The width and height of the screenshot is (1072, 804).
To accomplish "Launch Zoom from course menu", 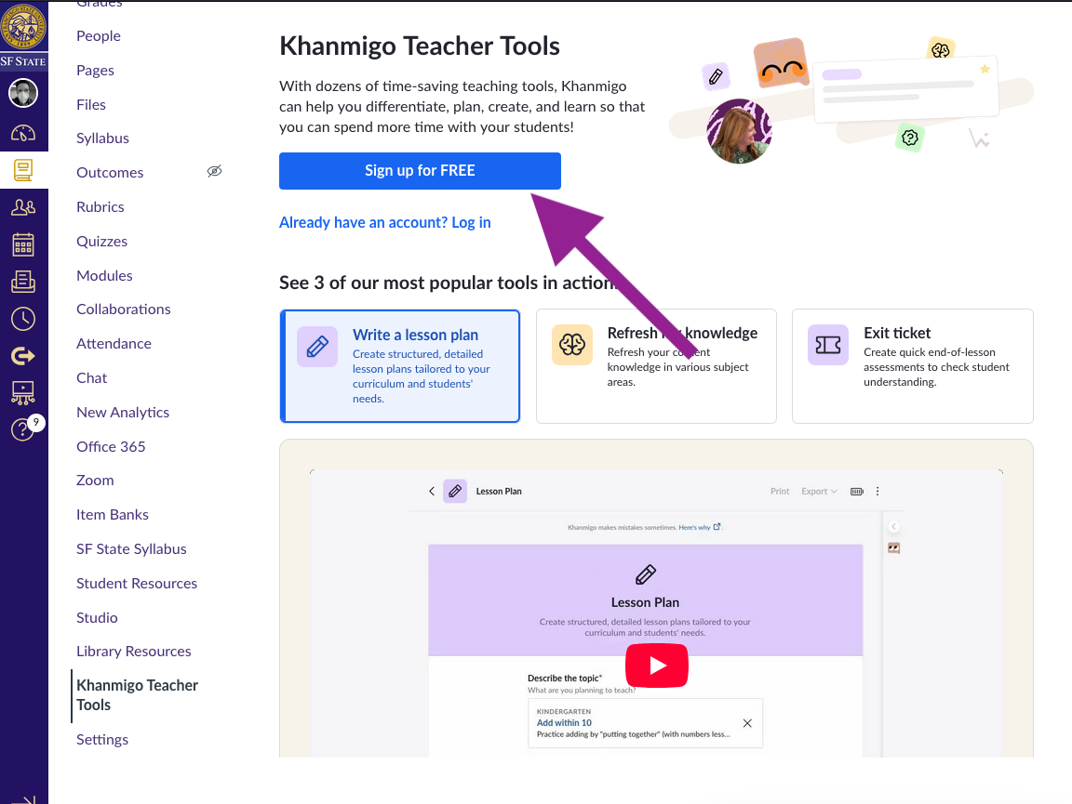I will pyautogui.click(x=95, y=481).
